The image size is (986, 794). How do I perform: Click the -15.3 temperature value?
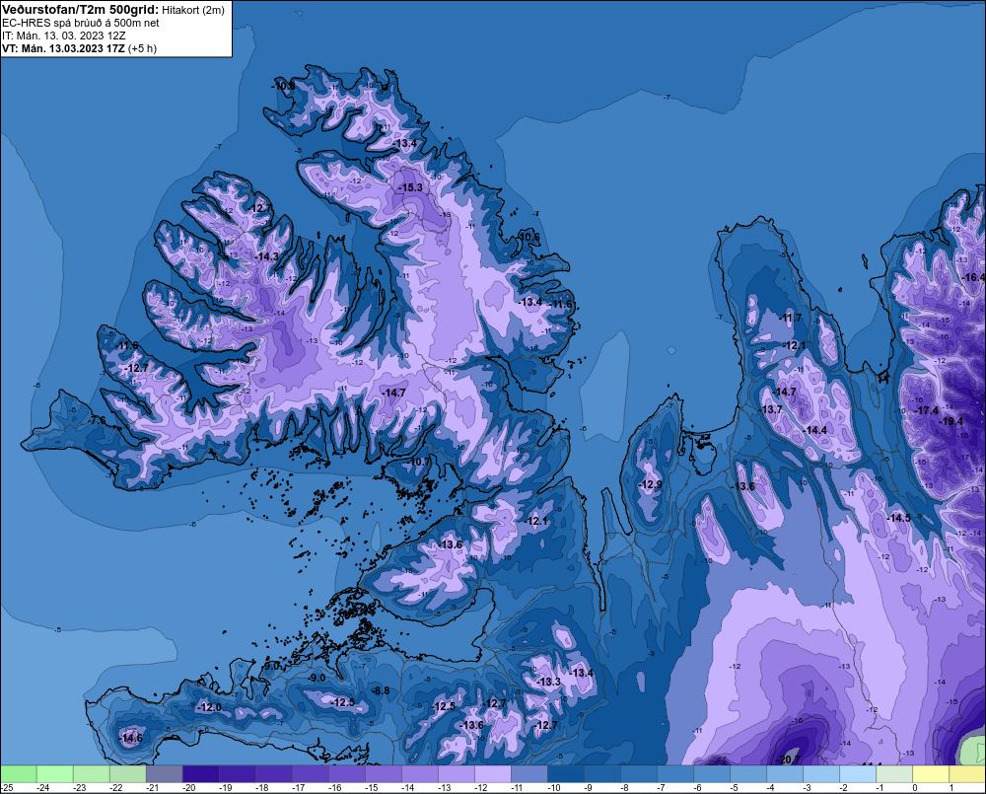tap(410, 187)
